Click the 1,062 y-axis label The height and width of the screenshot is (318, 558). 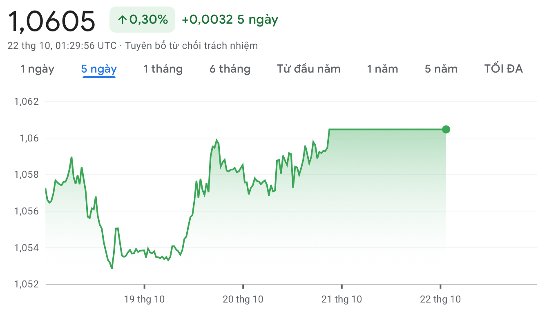27,102
